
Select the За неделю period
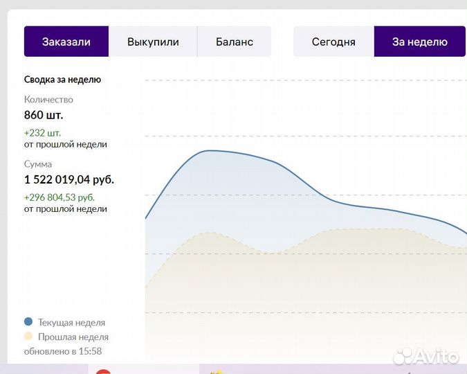pos(419,42)
